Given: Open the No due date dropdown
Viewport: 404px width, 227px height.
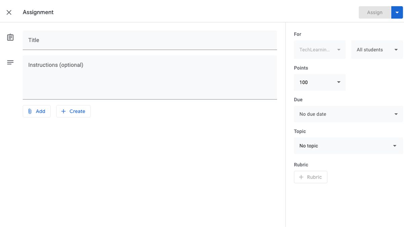Looking at the screenshot, I should [348, 114].
